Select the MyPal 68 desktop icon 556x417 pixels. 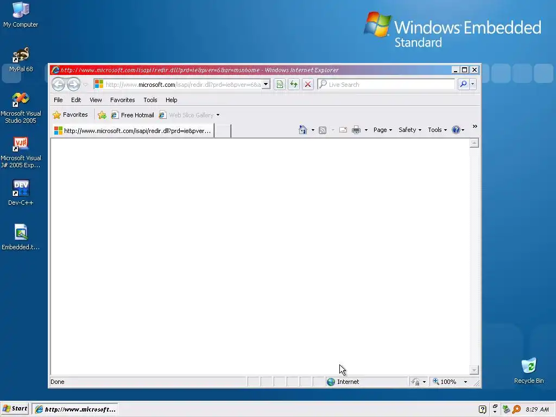pos(21,59)
